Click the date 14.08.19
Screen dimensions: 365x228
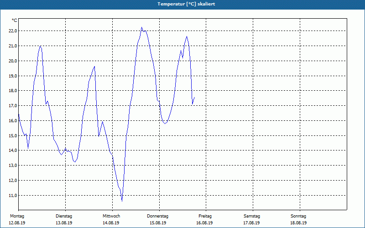point(111,223)
